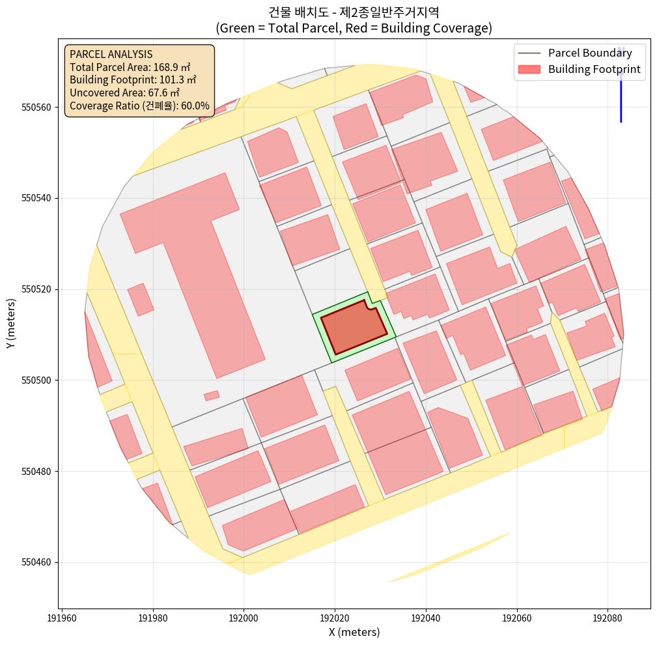Click the 192000 x-axis tick label
The height and width of the screenshot is (645, 657).
pos(244,616)
